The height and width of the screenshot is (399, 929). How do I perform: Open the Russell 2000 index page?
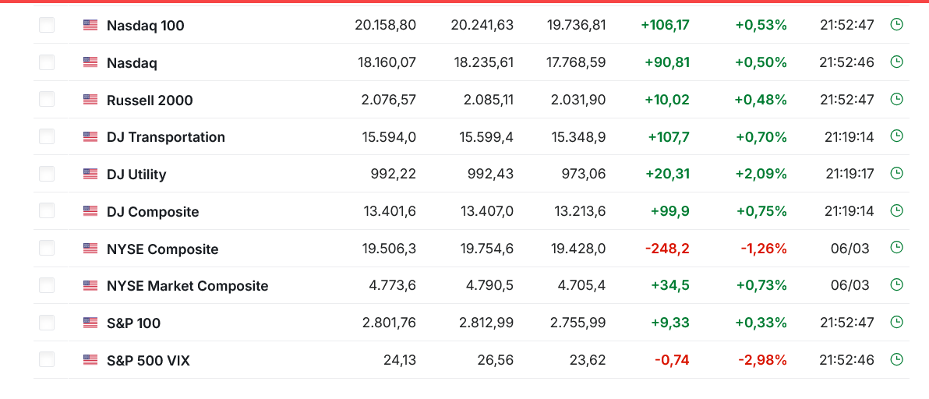pyautogui.click(x=150, y=100)
